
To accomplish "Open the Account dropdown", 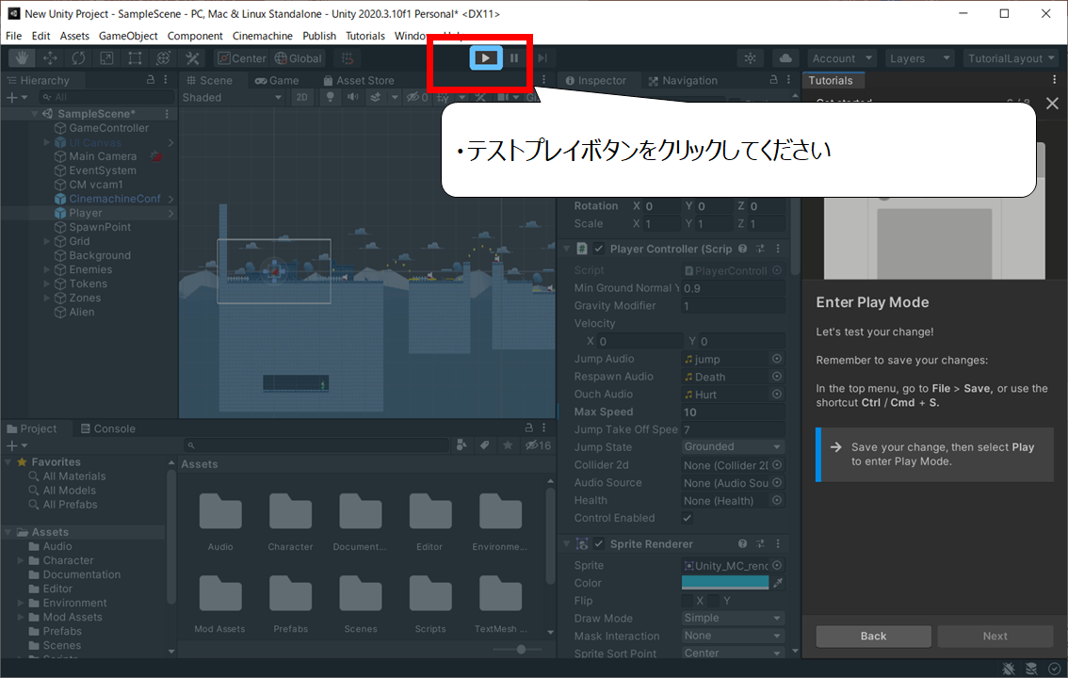I will pyautogui.click(x=841, y=58).
